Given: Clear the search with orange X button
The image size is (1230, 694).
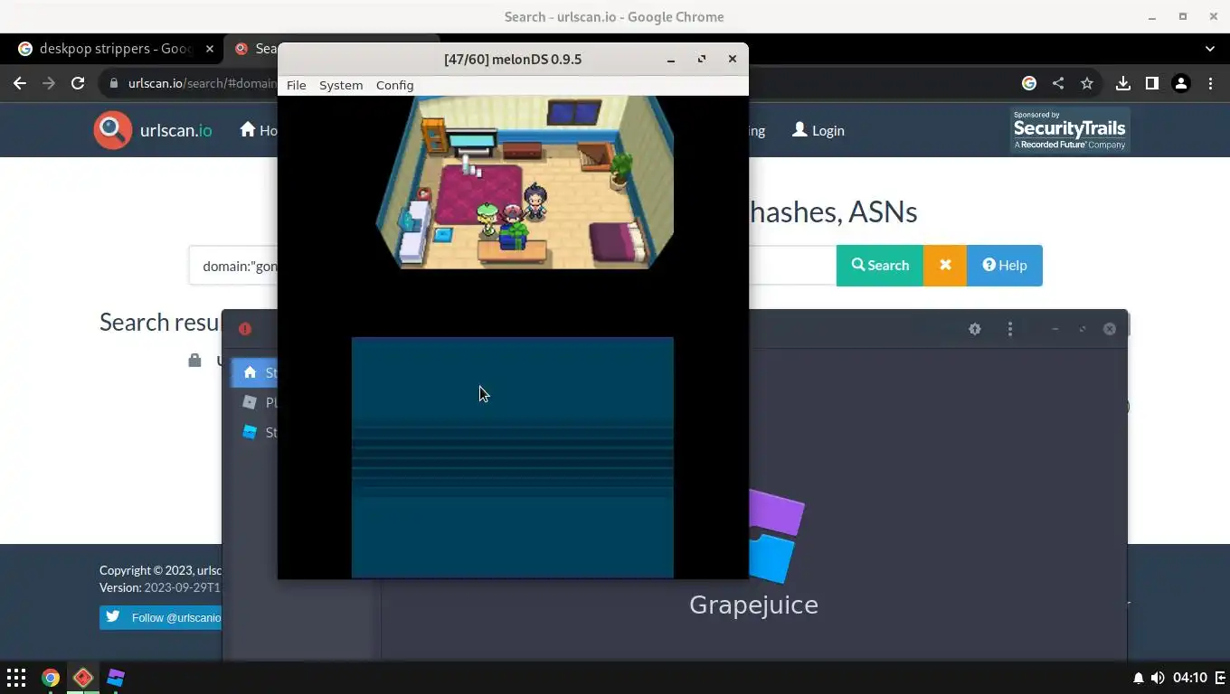Looking at the screenshot, I should pos(945,265).
